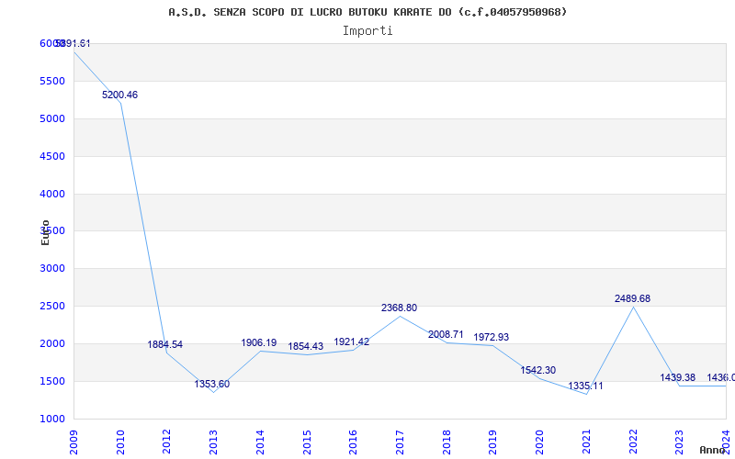Select the 1854.43 data label
This screenshot has width=735, height=459.
click(306, 347)
